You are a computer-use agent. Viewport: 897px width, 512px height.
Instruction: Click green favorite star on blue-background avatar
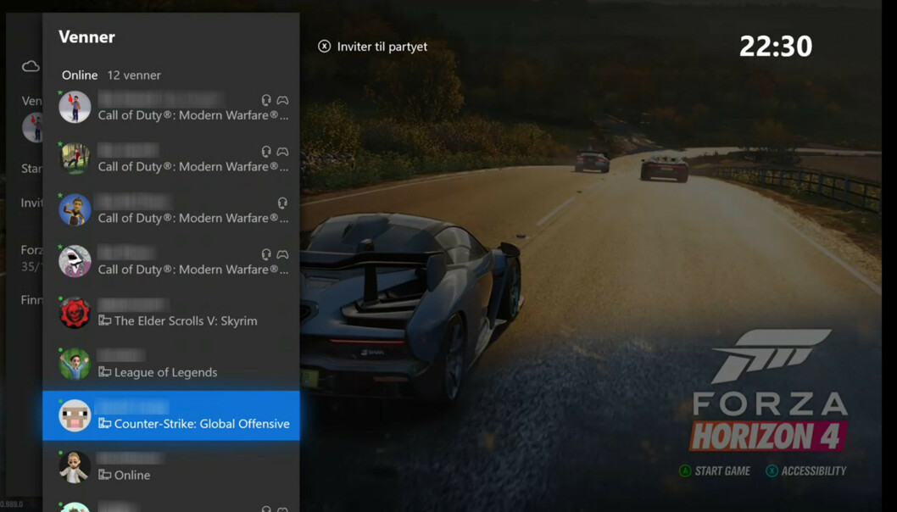click(60, 195)
